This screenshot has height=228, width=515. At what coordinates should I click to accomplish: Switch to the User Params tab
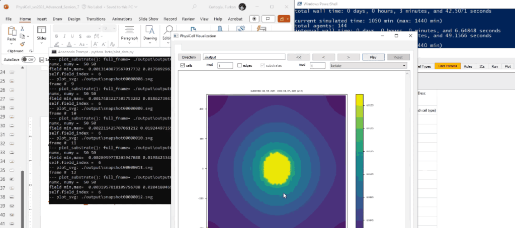[447, 66]
